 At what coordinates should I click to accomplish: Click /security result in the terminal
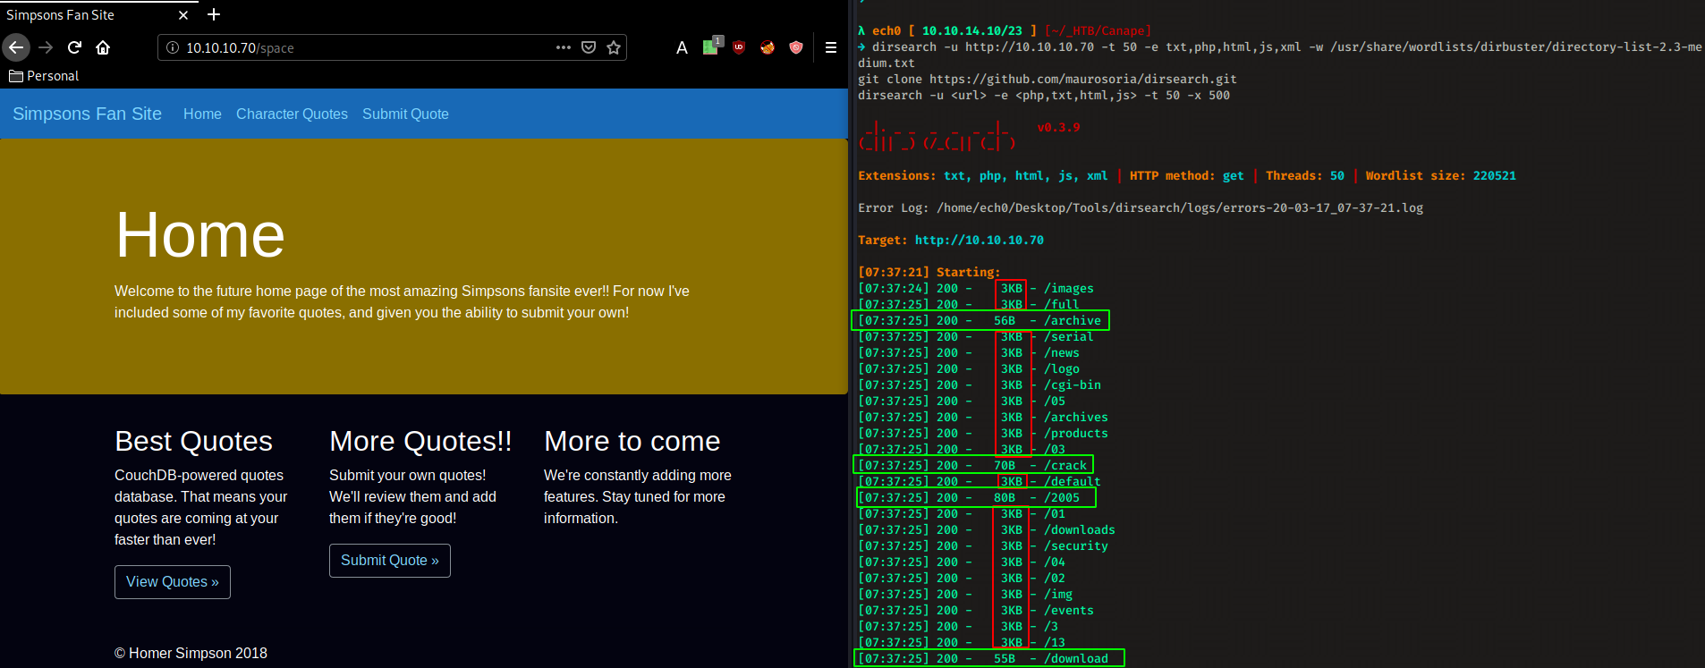click(1076, 545)
